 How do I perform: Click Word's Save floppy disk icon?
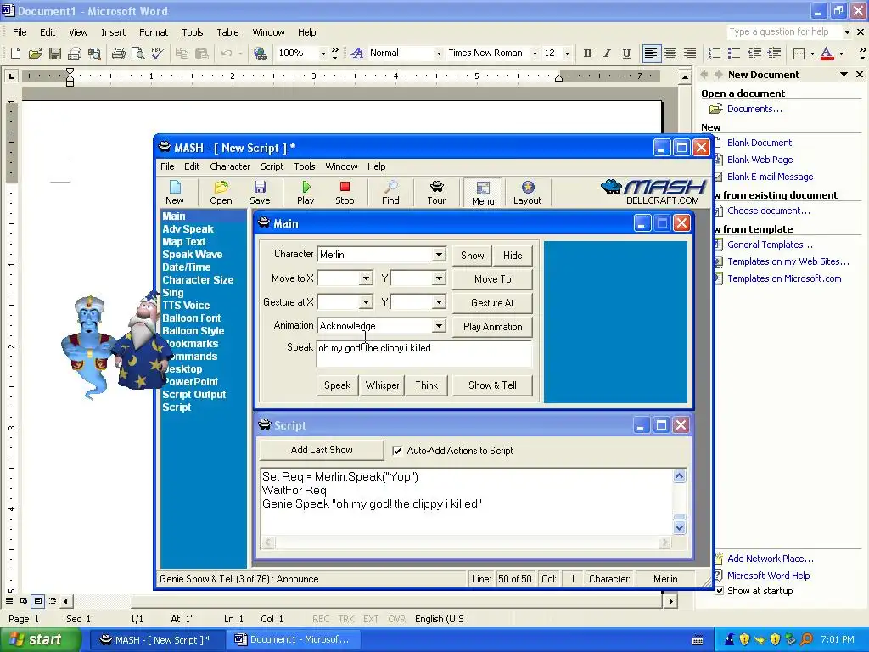(55, 53)
